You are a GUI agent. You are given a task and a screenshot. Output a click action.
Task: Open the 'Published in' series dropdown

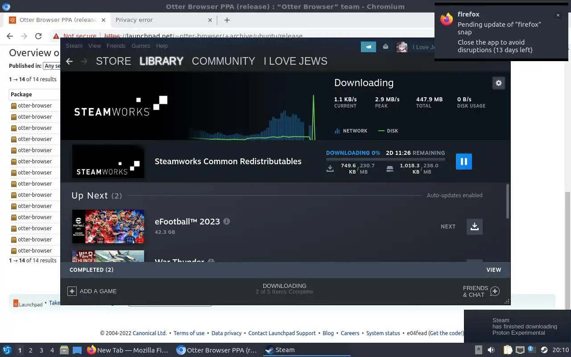51,66
